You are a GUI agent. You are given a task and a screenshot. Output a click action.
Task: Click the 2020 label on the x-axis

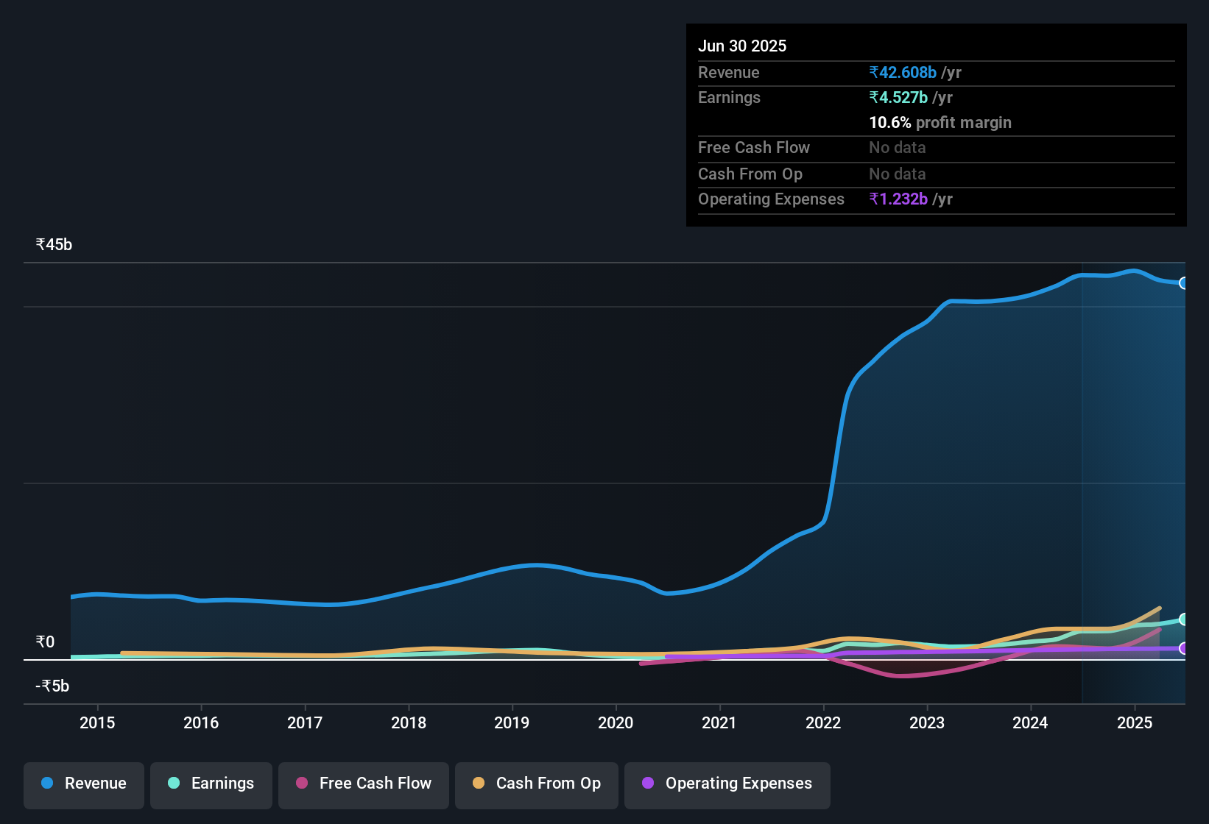tap(616, 723)
